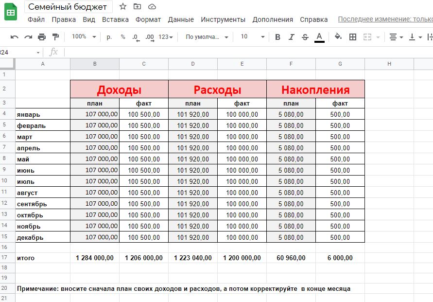Expand the name box dropdown arrow
Viewport: 433px width, 302px height.
(x=38, y=53)
